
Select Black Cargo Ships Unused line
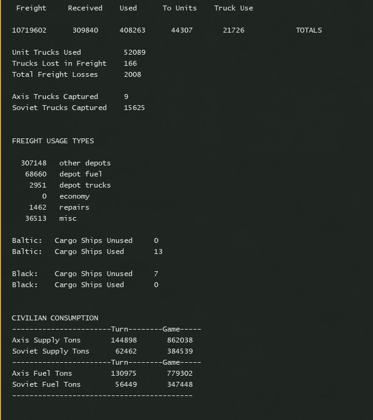(85, 274)
